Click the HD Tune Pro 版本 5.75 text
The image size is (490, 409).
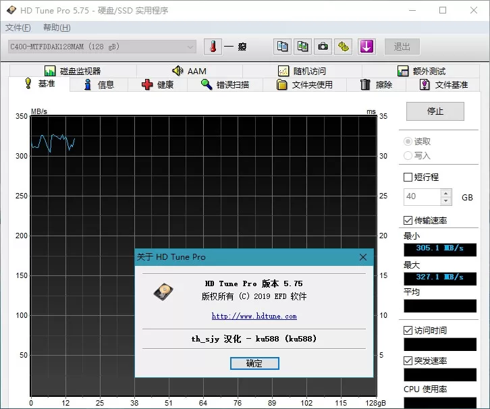pyautogui.click(x=254, y=283)
